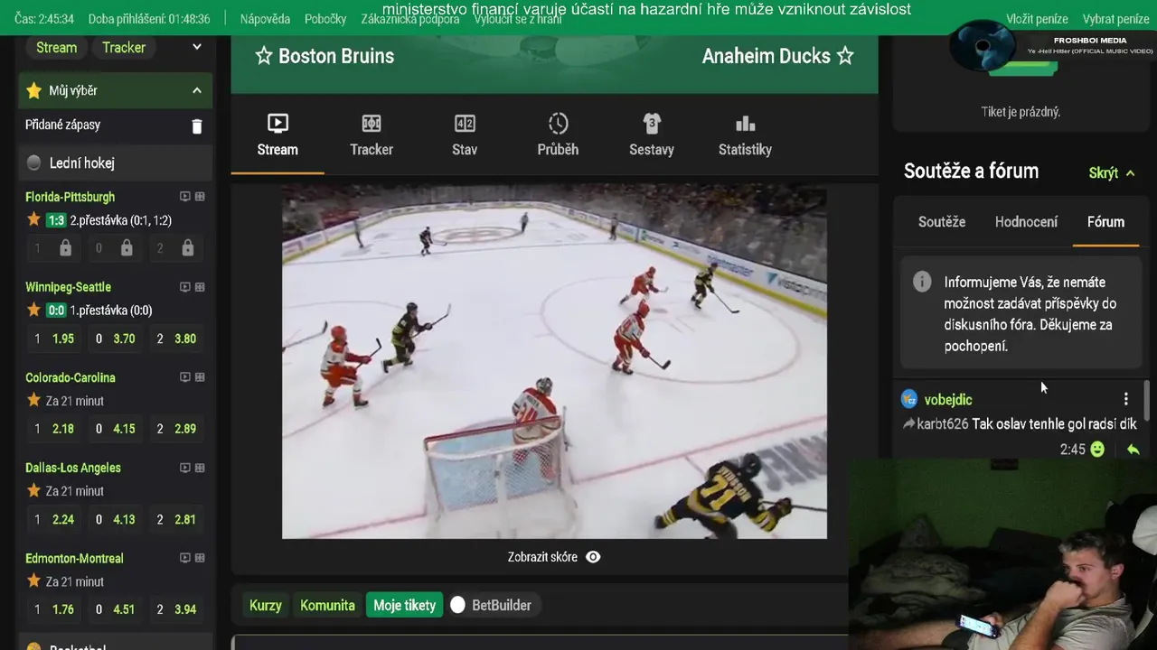Bet Montreal win at odds 3.94
1157x650 pixels.
click(177, 609)
